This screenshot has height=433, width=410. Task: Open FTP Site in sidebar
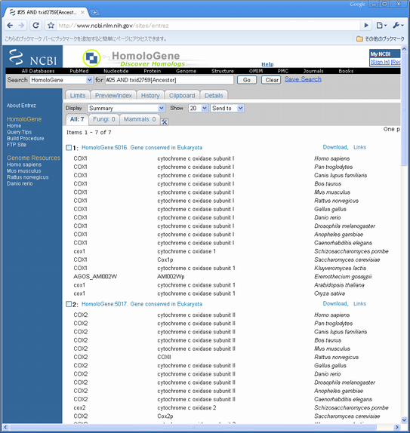click(x=17, y=145)
